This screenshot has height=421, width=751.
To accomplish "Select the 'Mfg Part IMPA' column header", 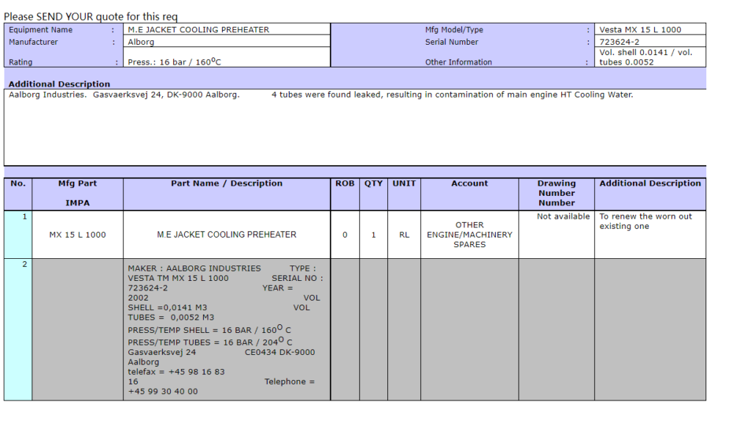I will pos(78,193).
